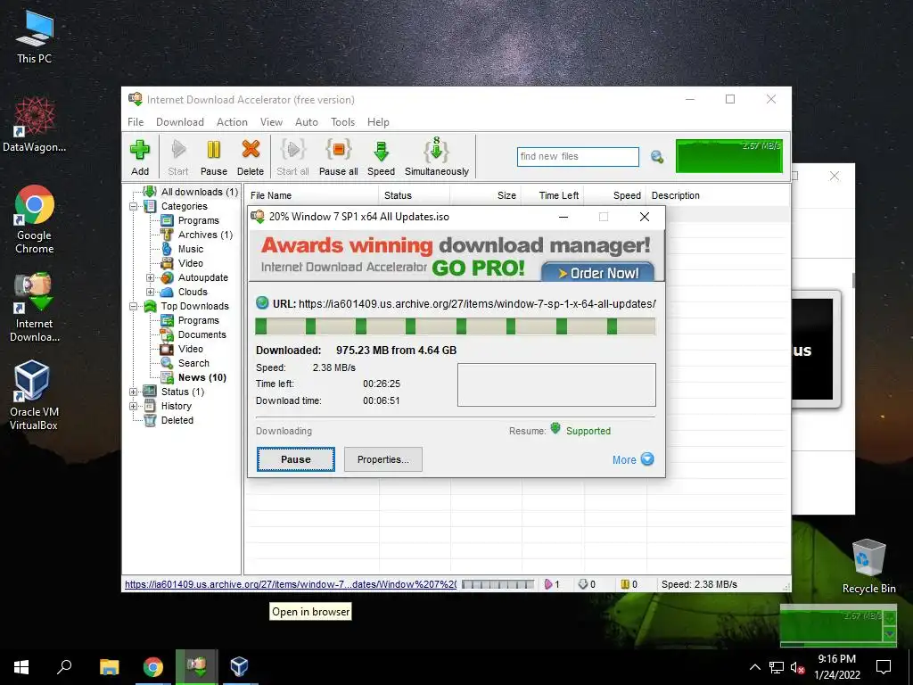This screenshot has width=913, height=685.
Task: Open the Recycle Bin desktop icon
Action: coord(868,566)
